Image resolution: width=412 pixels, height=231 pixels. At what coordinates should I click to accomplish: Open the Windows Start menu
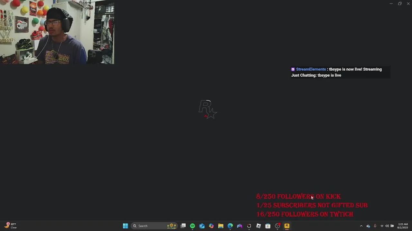[125, 226]
